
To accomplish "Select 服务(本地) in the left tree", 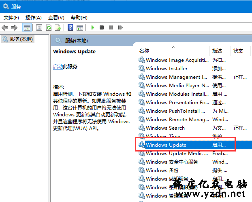I will point(18,39).
